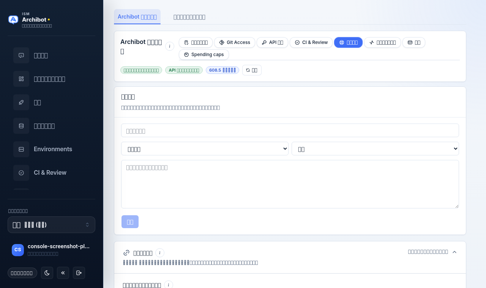
Task: Click into the large message textarea
Action: tap(290, 184)
